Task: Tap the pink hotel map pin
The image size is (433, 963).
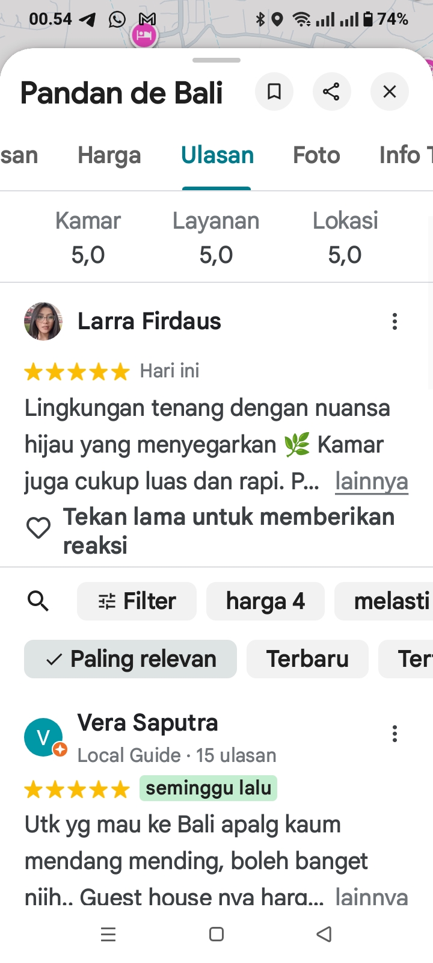Action: (x=144, y=36)
